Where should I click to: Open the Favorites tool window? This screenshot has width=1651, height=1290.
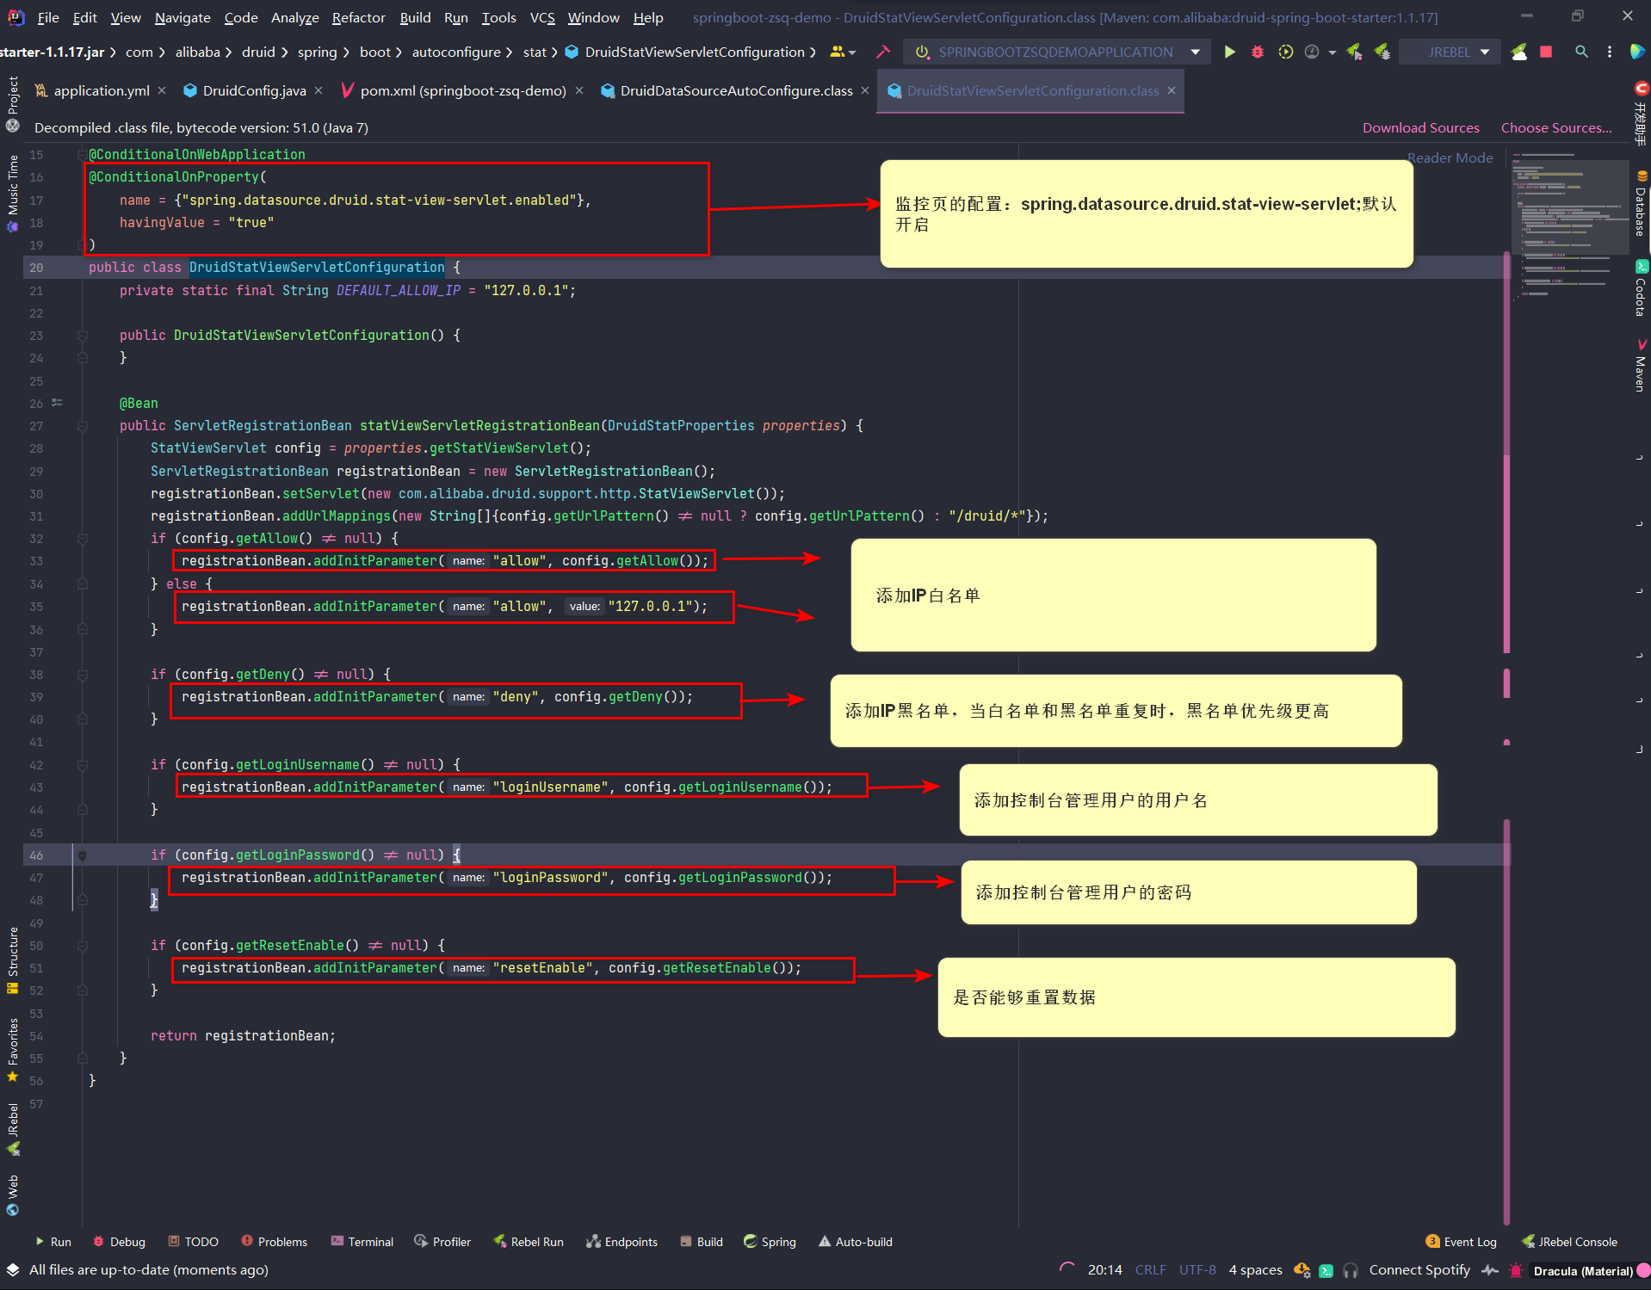12,1050
